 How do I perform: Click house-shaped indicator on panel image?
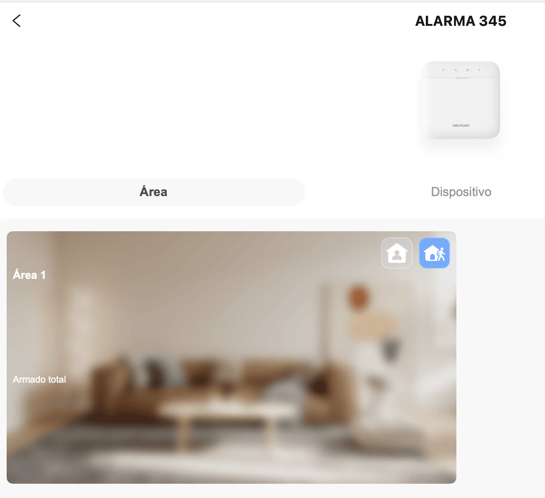[456, 70]
